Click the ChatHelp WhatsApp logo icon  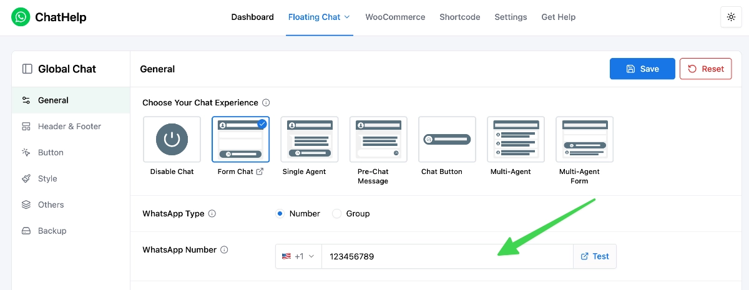(x=21, y=17)
